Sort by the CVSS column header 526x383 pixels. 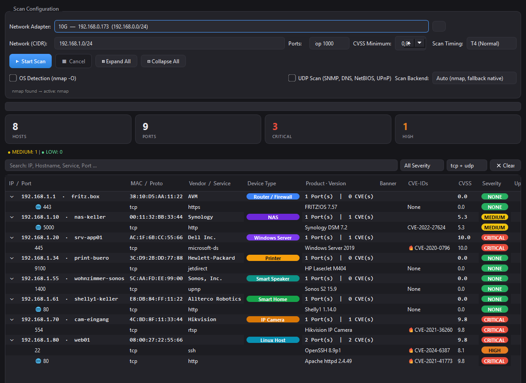tap(465, 183)
